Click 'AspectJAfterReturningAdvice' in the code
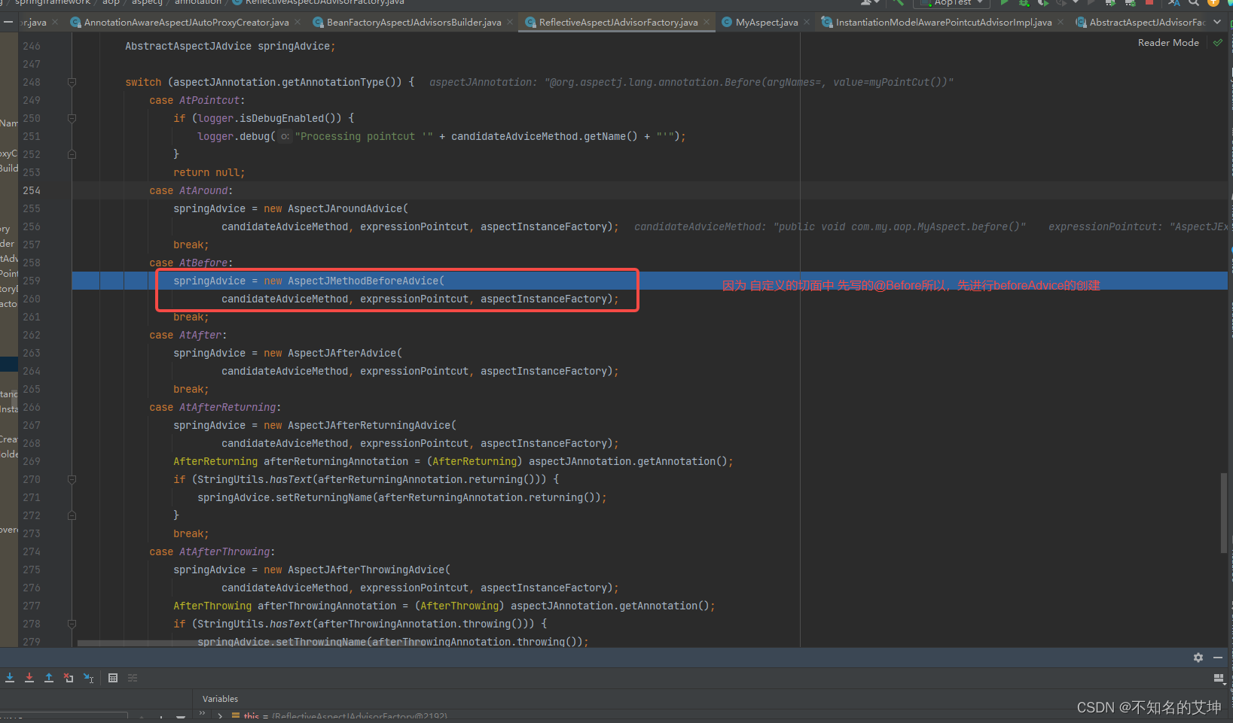Image resolution: width=1233 pixels, height=723 pixels. (369, 425)
